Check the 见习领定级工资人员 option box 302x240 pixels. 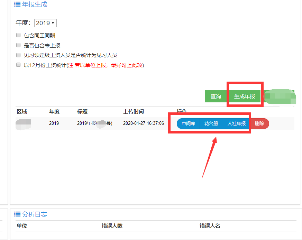coord(18,55)
